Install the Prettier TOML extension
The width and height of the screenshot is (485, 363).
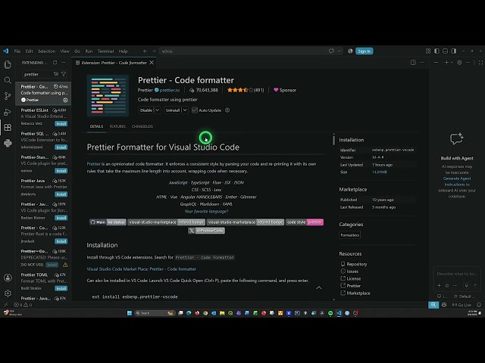click(x=61, y=288)
